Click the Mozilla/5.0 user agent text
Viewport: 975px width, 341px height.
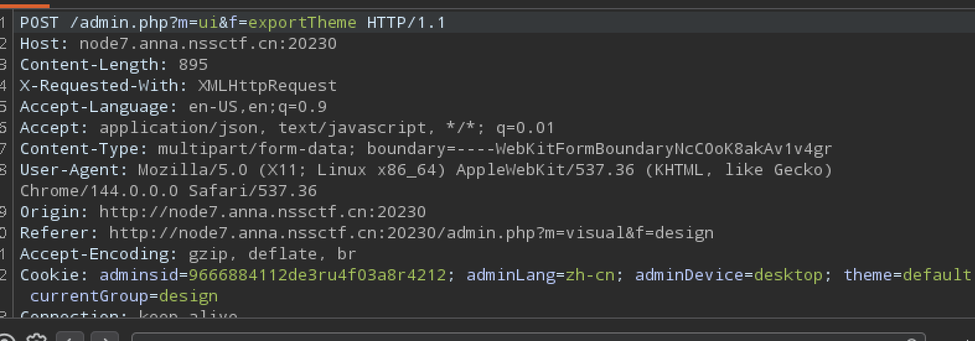[193, 170]
